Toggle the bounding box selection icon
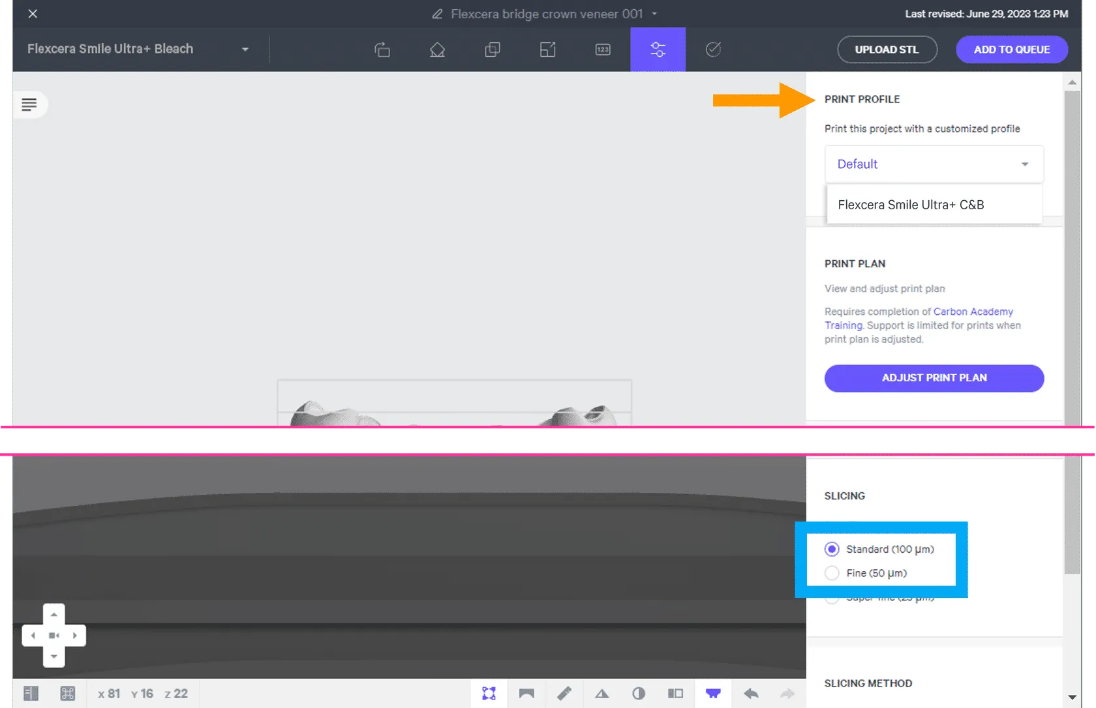 (489, 693)
